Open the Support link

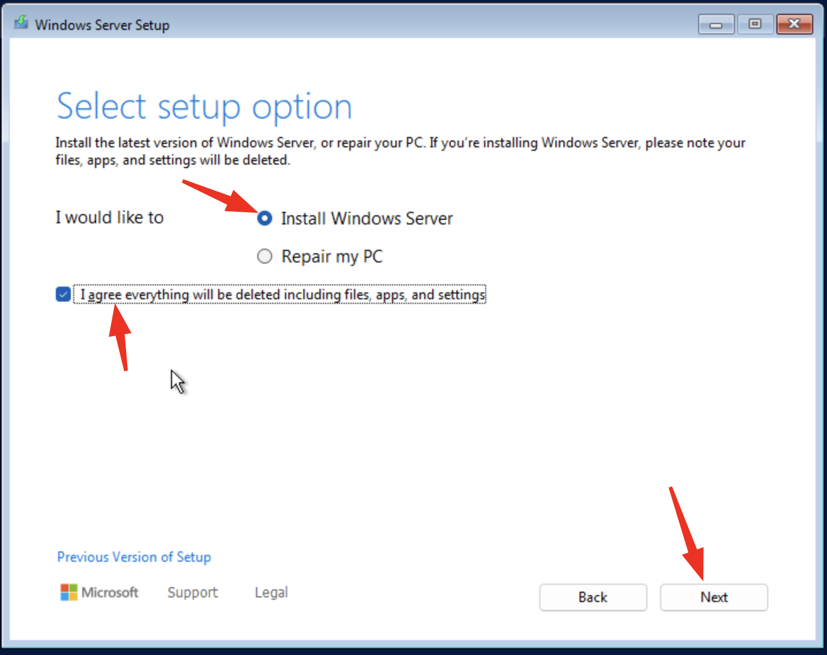(x=192, y=592)
